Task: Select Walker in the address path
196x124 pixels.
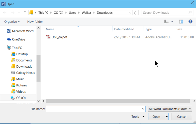Action: (x=87, y=13)
